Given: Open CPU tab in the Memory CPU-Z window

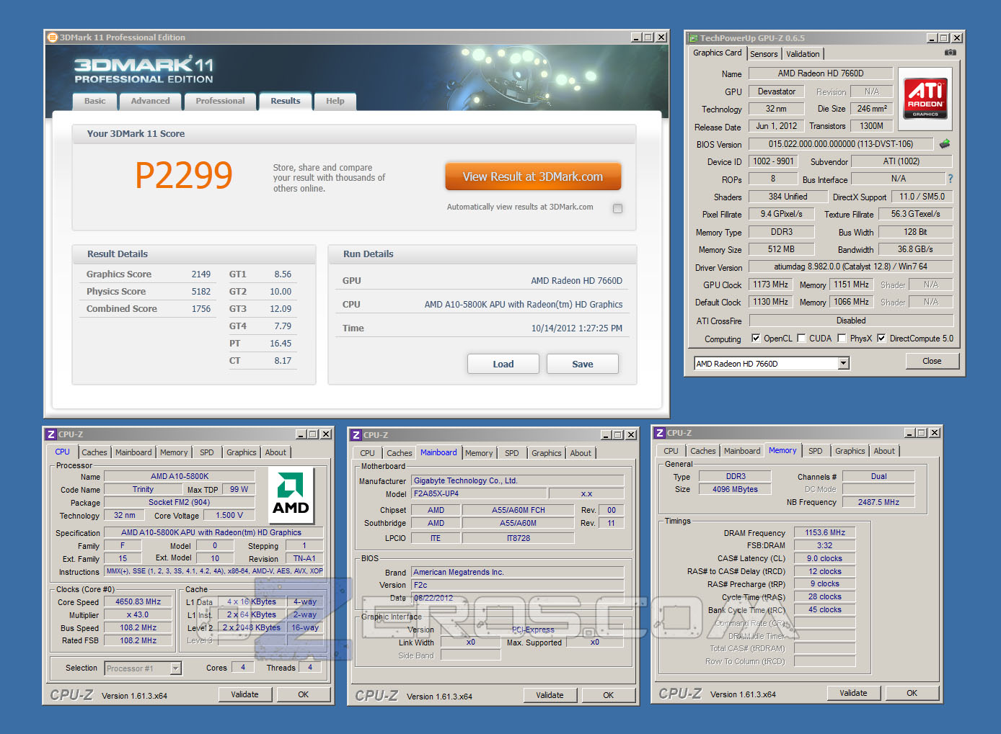Looking at the screenshot, I should tap(671, 451).
